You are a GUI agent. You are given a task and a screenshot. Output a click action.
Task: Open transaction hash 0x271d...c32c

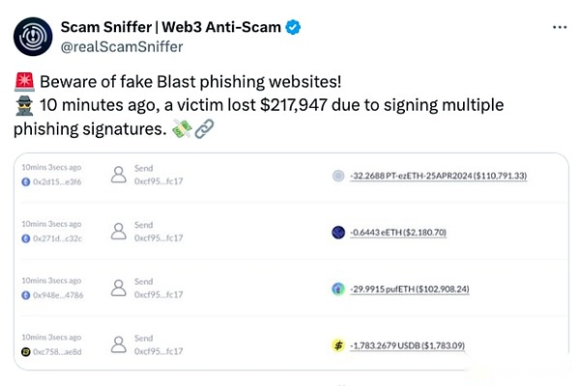(60, 237)
